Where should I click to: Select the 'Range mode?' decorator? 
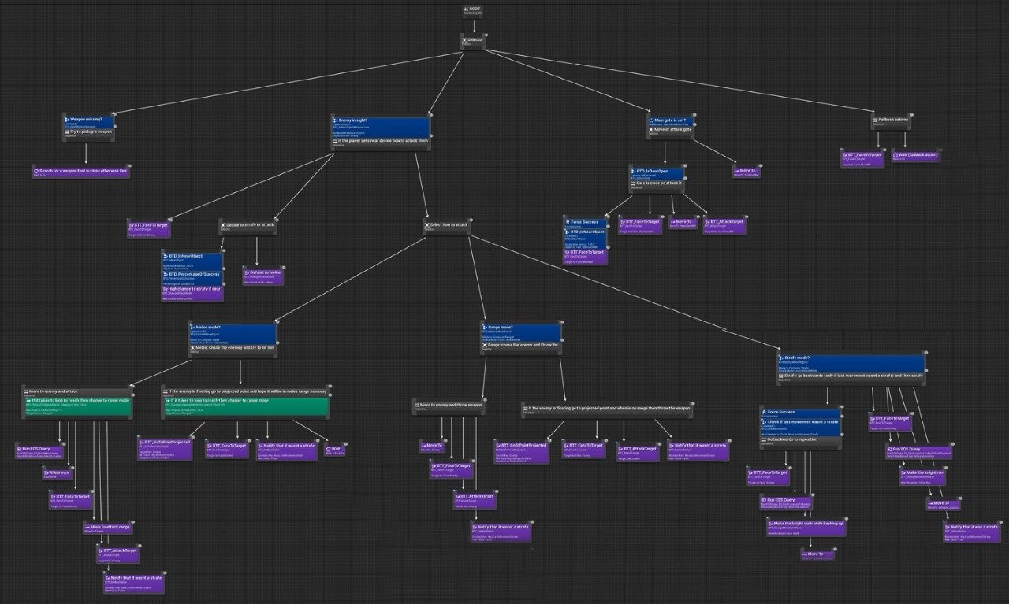pyautogui.click(x=521, y=332)
